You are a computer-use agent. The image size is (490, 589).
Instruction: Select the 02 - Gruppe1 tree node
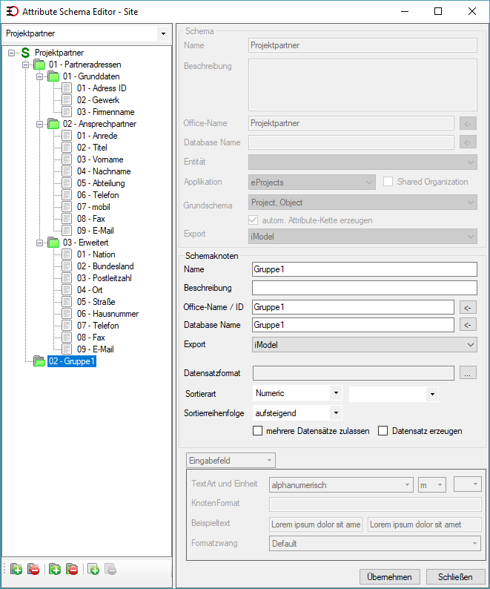(72, 361)
